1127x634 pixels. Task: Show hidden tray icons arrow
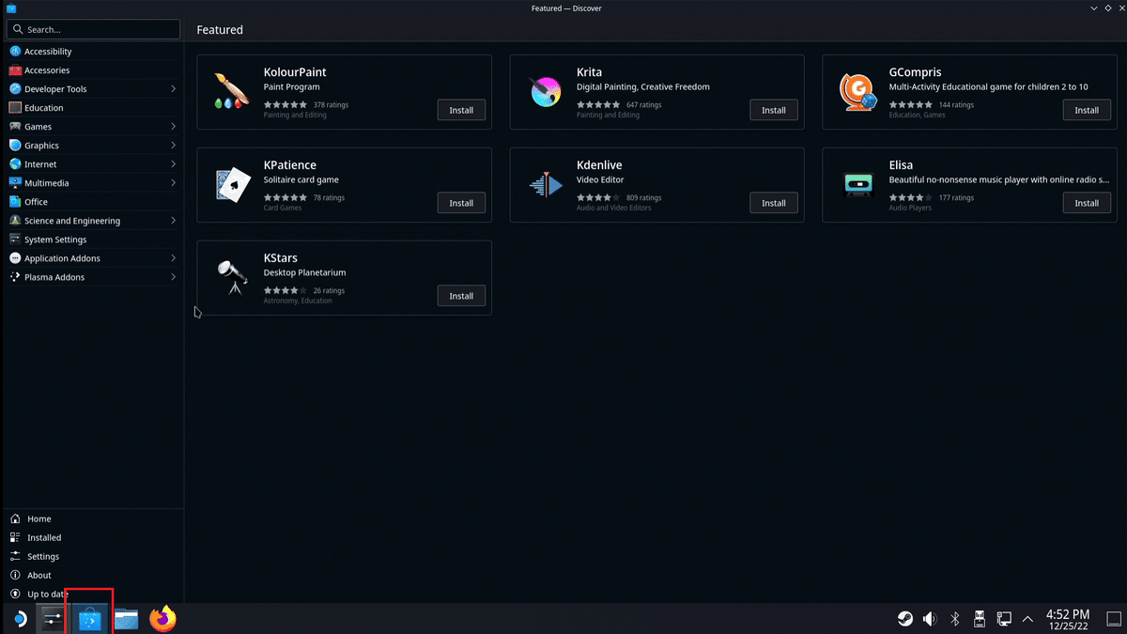(1027, 618)
